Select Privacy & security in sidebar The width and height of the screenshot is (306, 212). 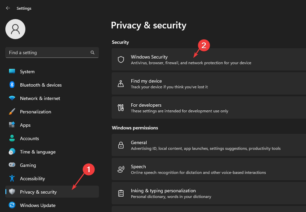(x=52, y=192)
